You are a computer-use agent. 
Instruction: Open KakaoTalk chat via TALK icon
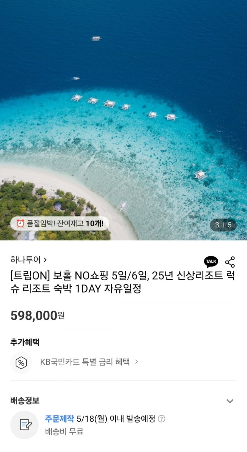[211, 262]
